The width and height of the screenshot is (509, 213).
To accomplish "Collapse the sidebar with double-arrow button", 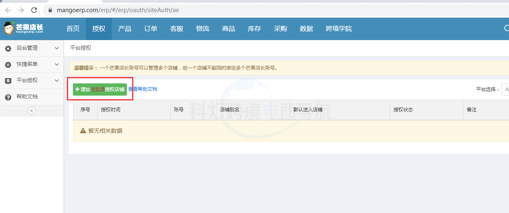I will [32, 111].
